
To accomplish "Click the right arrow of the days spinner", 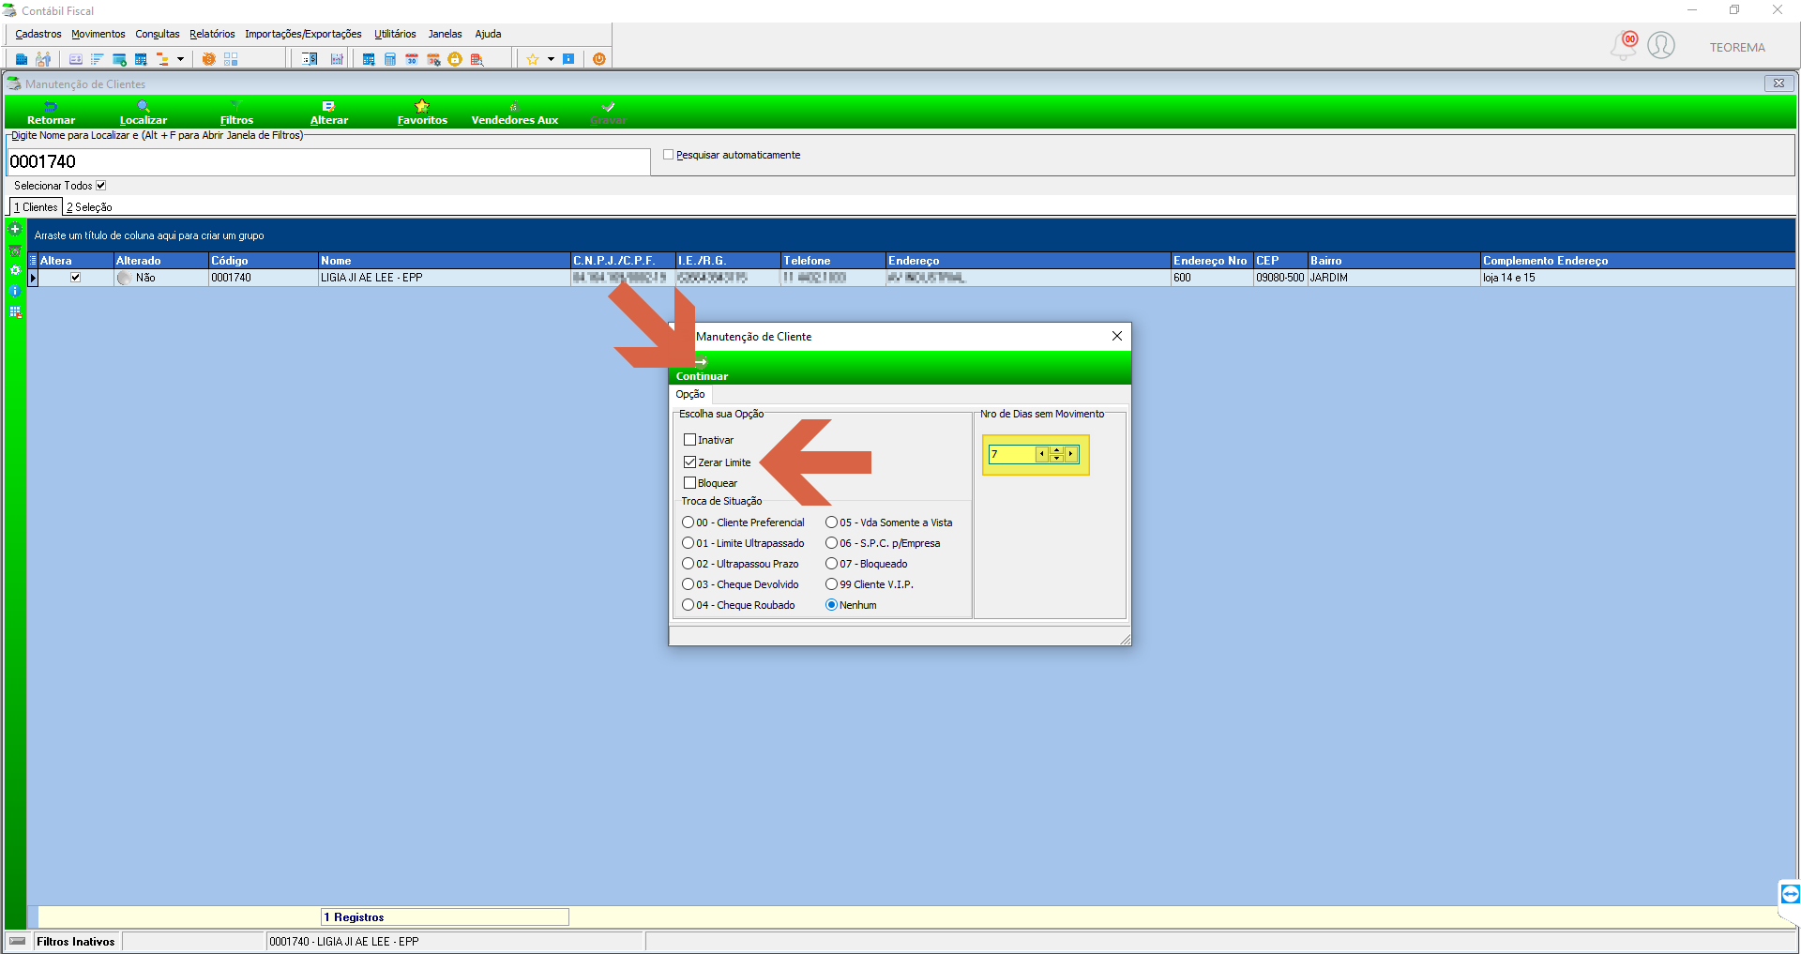I will pos(1070,454).
